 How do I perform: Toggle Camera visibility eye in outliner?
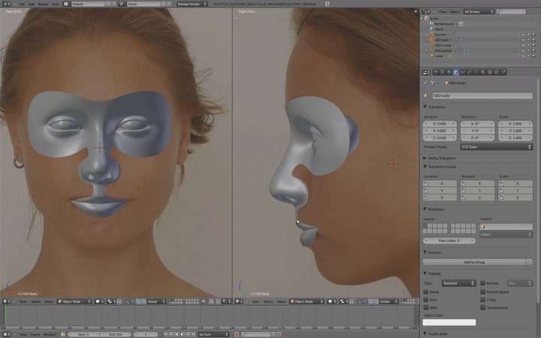(524, 35)
